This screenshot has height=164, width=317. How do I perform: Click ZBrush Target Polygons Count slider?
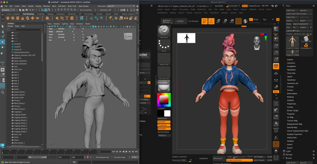click(x=240, y=156)
